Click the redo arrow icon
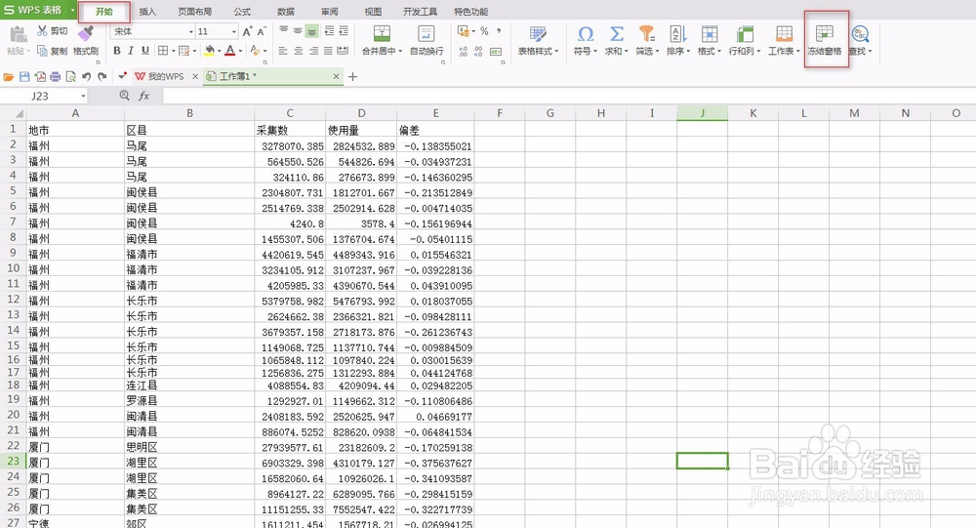This screenshot has height=528, width=976. tap(102, 76)
